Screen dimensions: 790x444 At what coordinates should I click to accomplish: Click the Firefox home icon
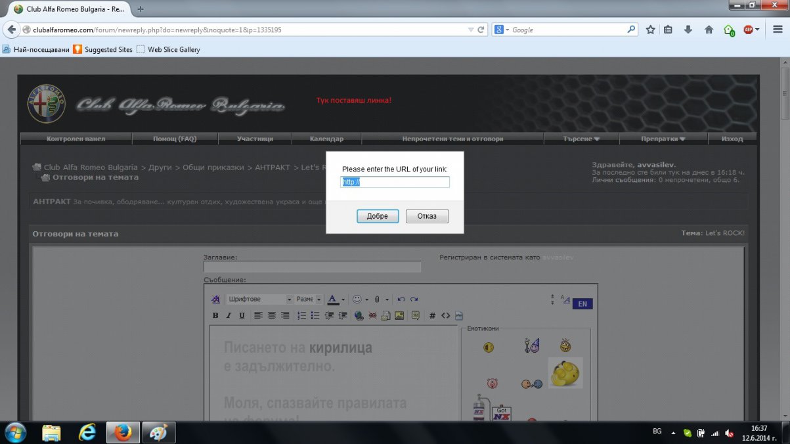pos(709,30)
